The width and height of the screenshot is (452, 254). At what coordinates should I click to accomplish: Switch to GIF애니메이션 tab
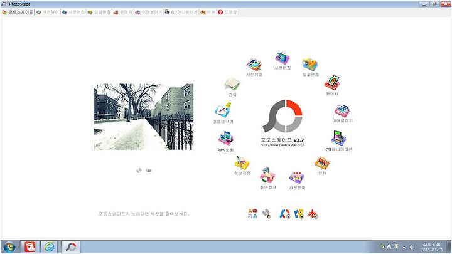pyautogui.click(x=181, y=12)
